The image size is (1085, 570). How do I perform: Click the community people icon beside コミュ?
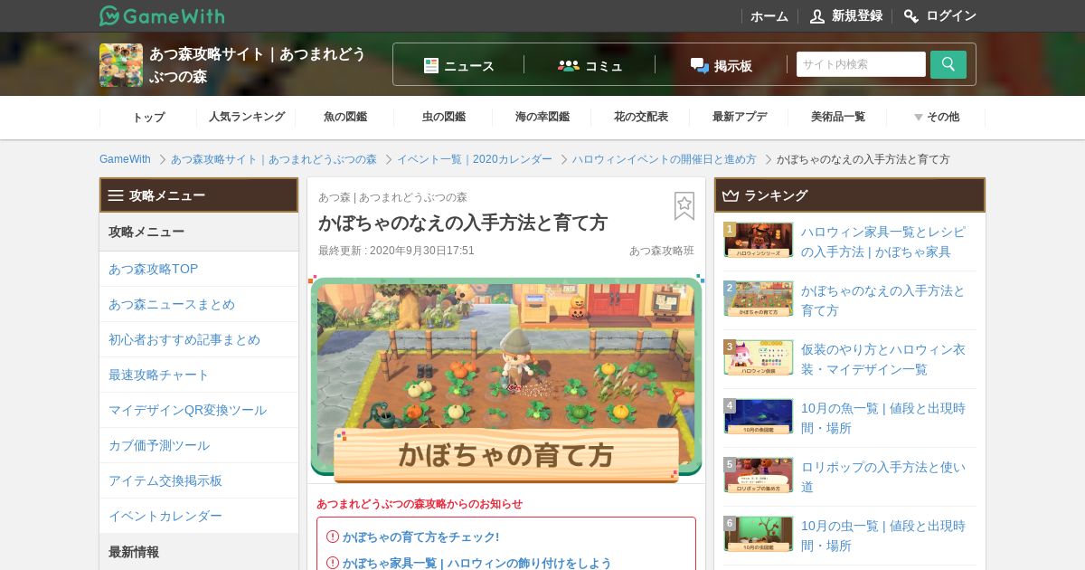(569, 65)
